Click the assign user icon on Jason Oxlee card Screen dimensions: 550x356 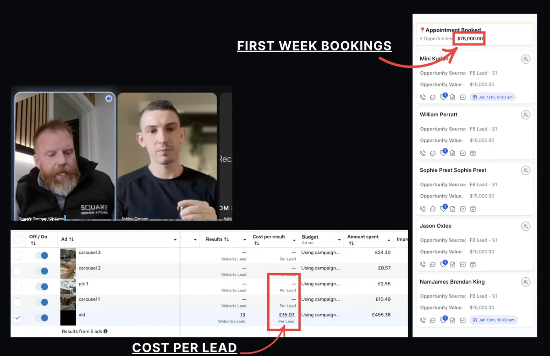(x=526, y=226)
